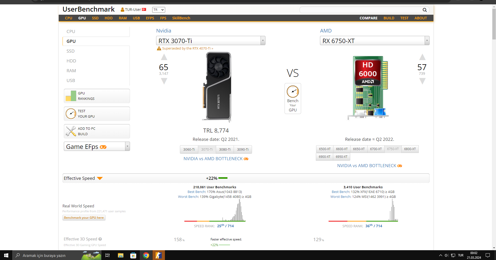The width and height of the screenshot is (496, 260).
Task: Click the TUR-User profile icon
Action: (x=123, y=10)
